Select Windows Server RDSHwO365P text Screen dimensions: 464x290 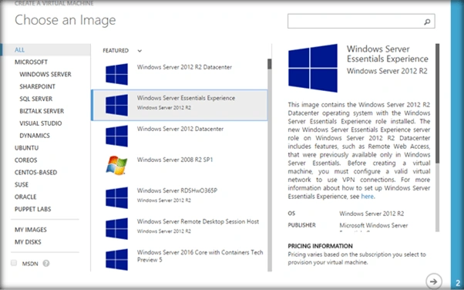[x=177, y=191]
